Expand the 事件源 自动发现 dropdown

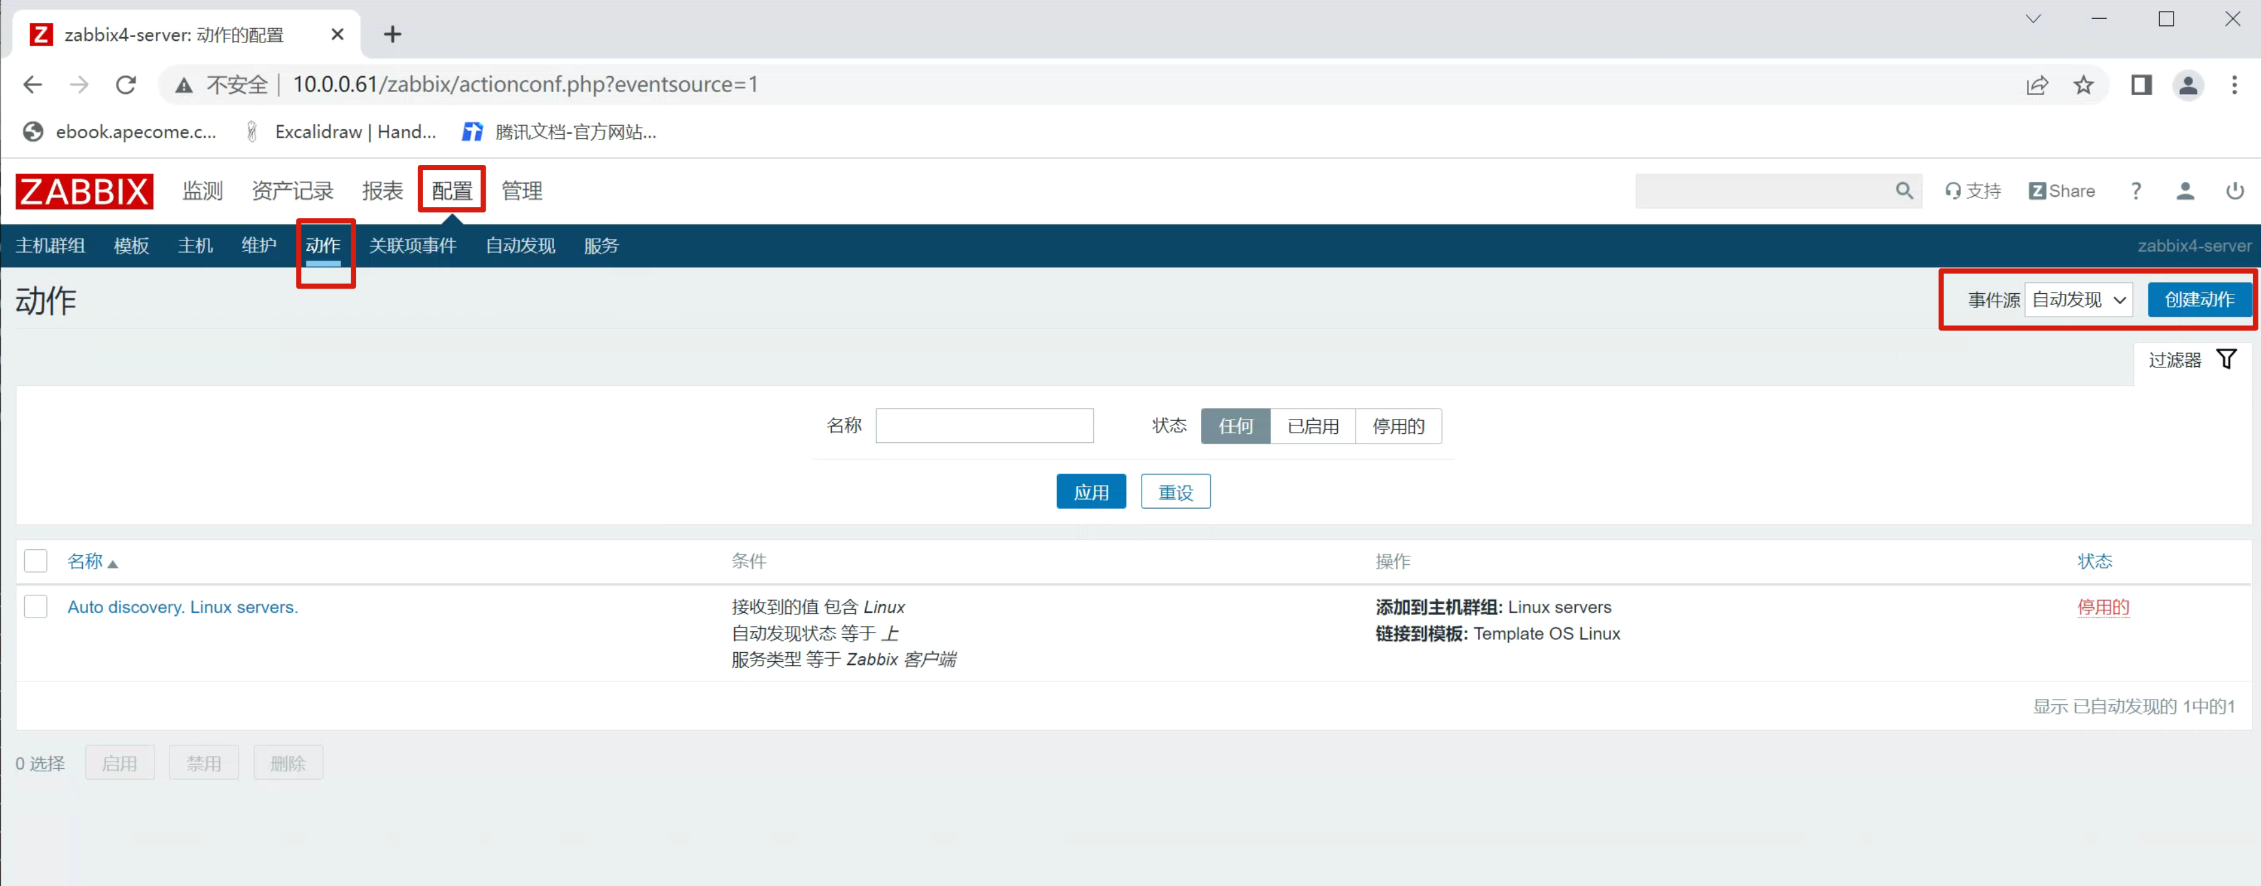click(2078, 300)
